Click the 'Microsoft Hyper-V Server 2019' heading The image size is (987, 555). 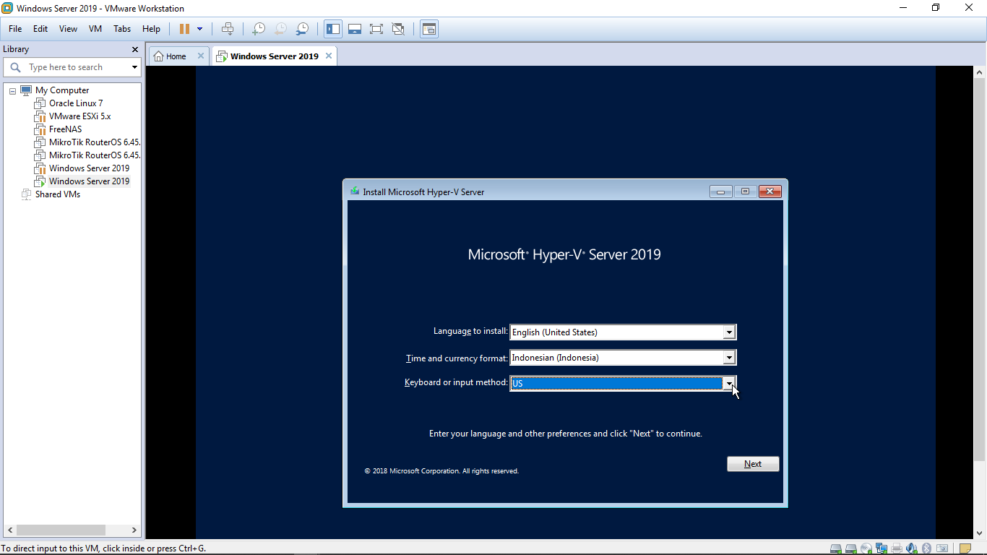[564, 254]
